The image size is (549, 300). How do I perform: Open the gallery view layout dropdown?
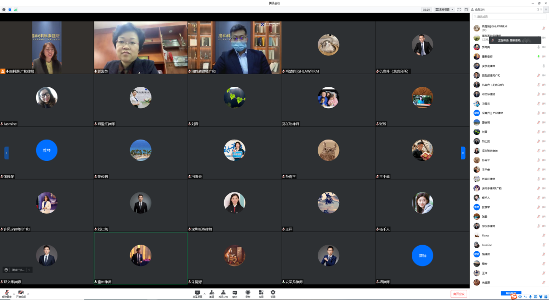444,10
